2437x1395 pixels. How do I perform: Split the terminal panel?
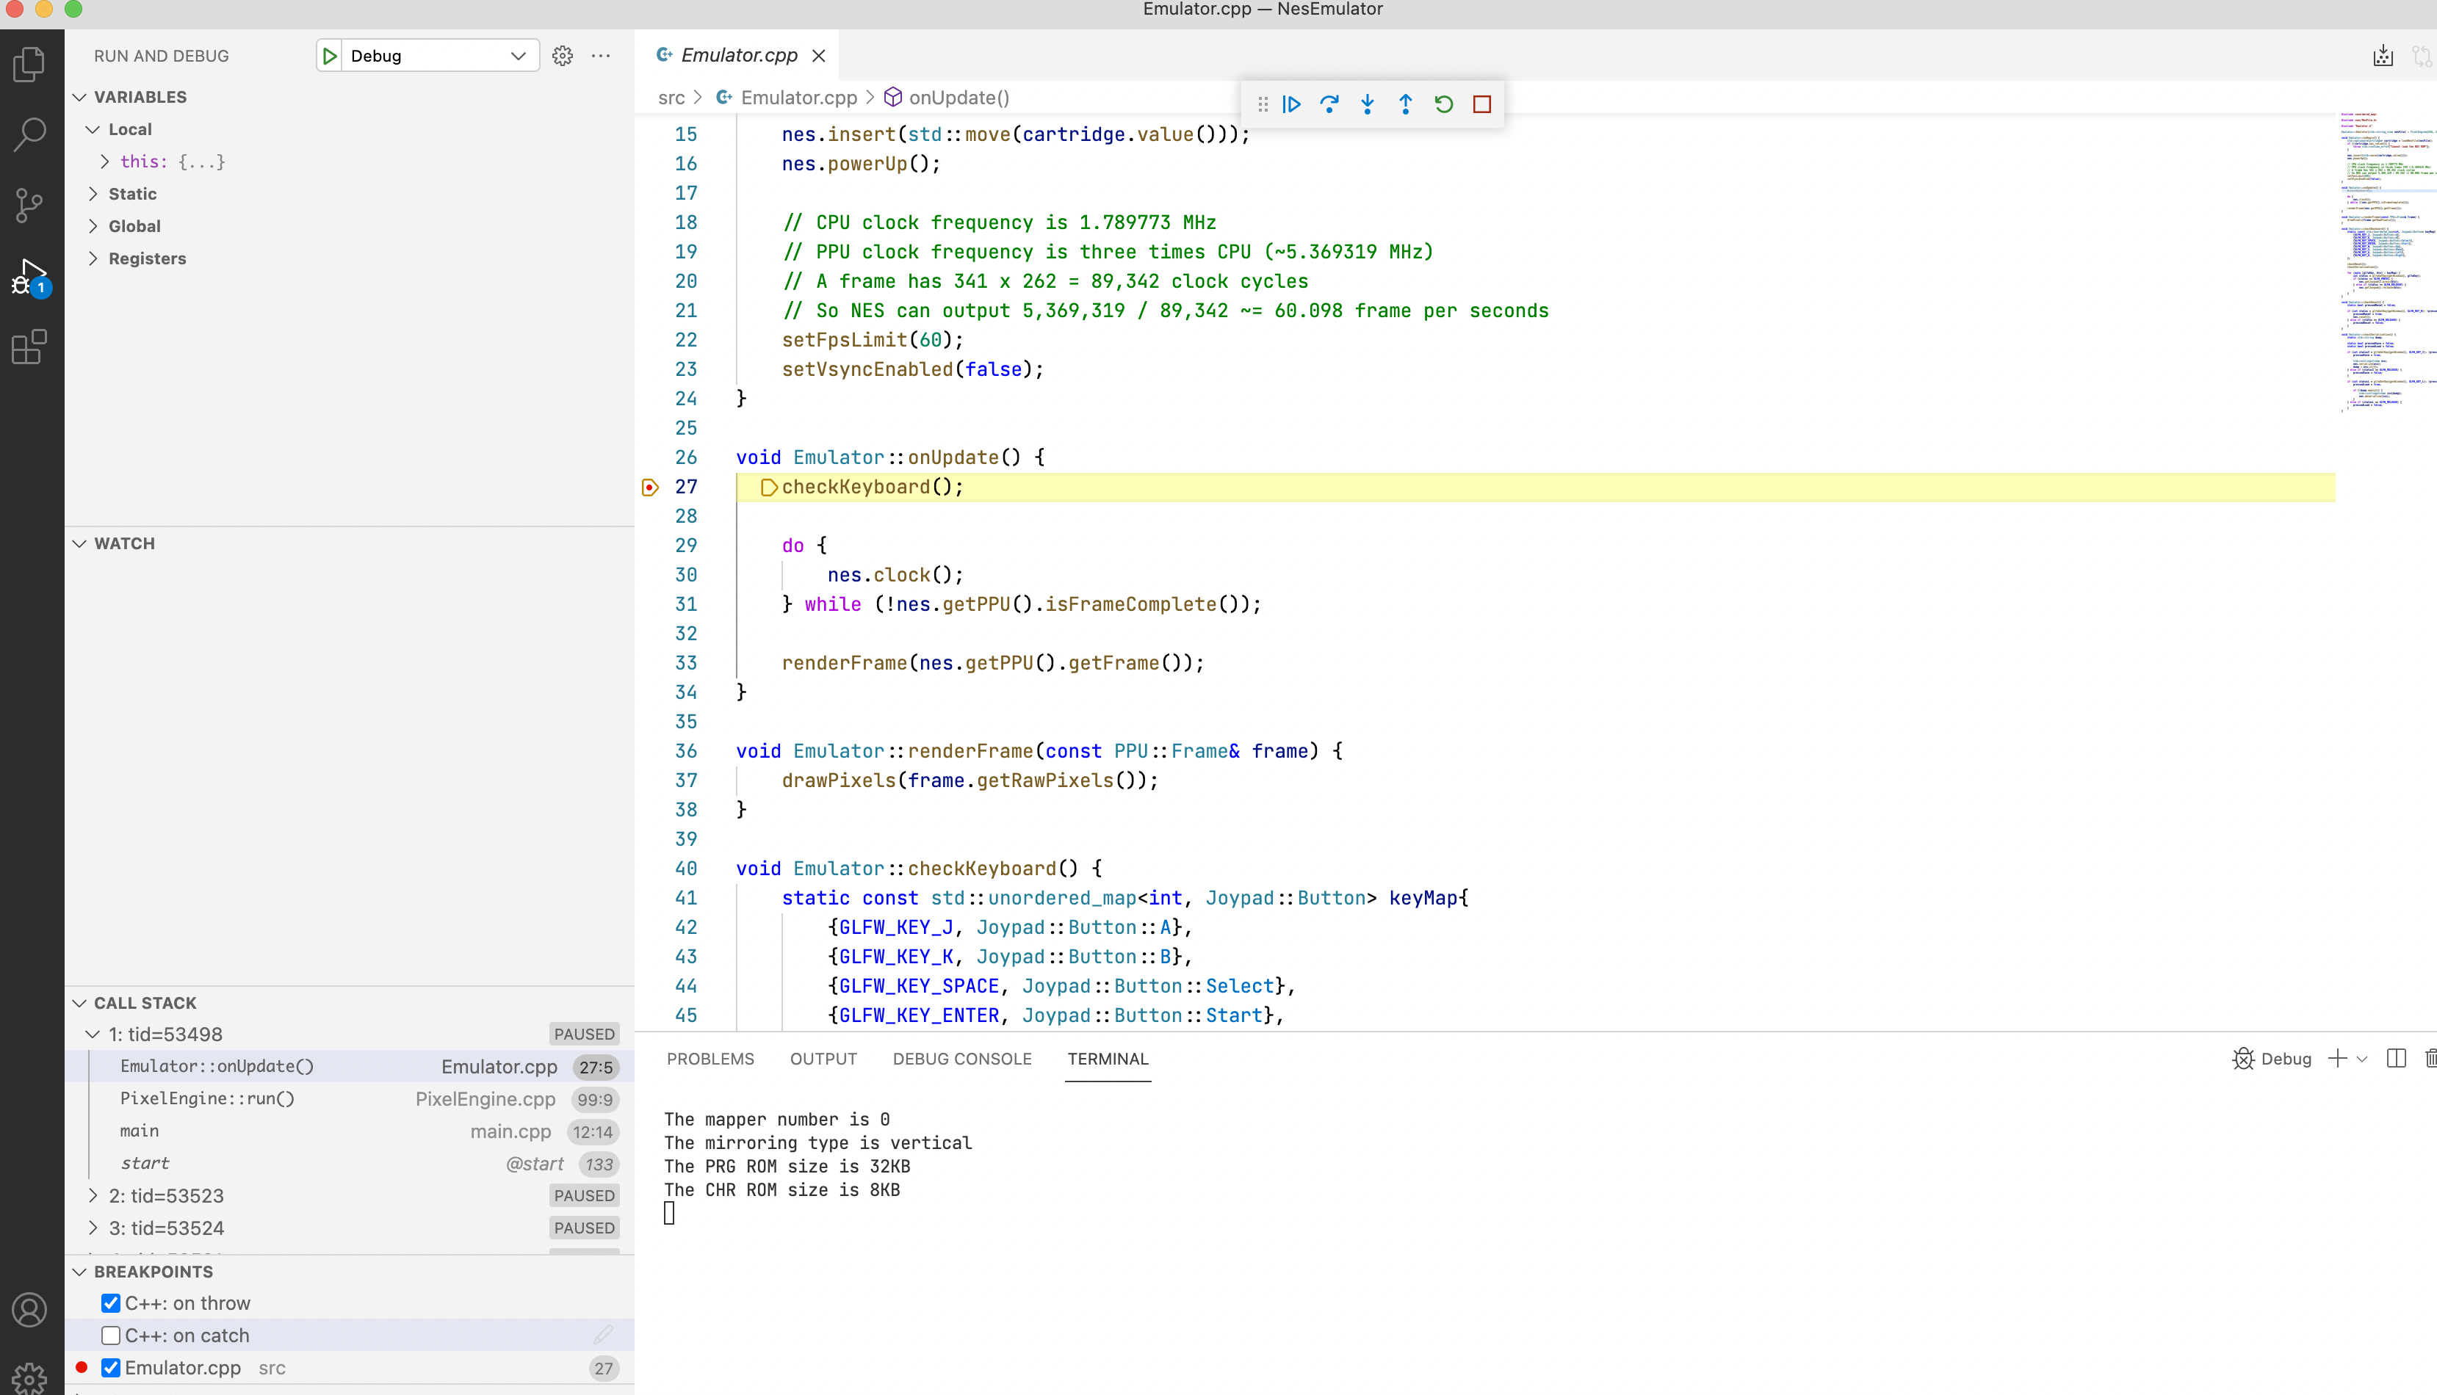[2396, 1059]
